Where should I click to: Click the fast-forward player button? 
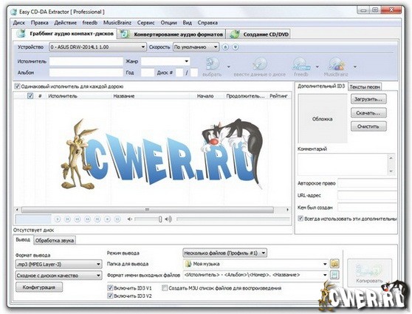[87, 219]
